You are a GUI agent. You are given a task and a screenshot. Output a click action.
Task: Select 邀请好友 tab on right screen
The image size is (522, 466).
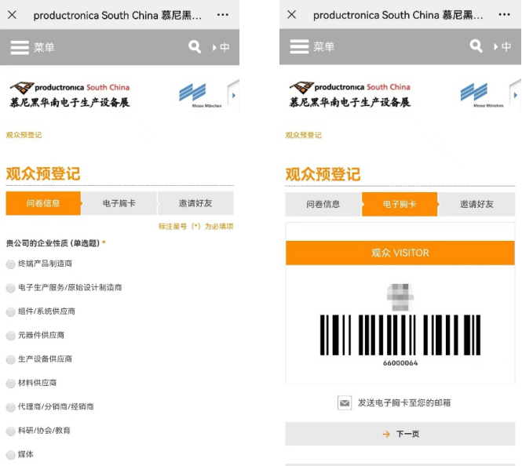point(476,204)
